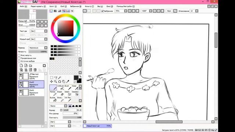Screen dimensions: 235x132
Task: Click the brush Плотность slider
Action: pos(72,117)
